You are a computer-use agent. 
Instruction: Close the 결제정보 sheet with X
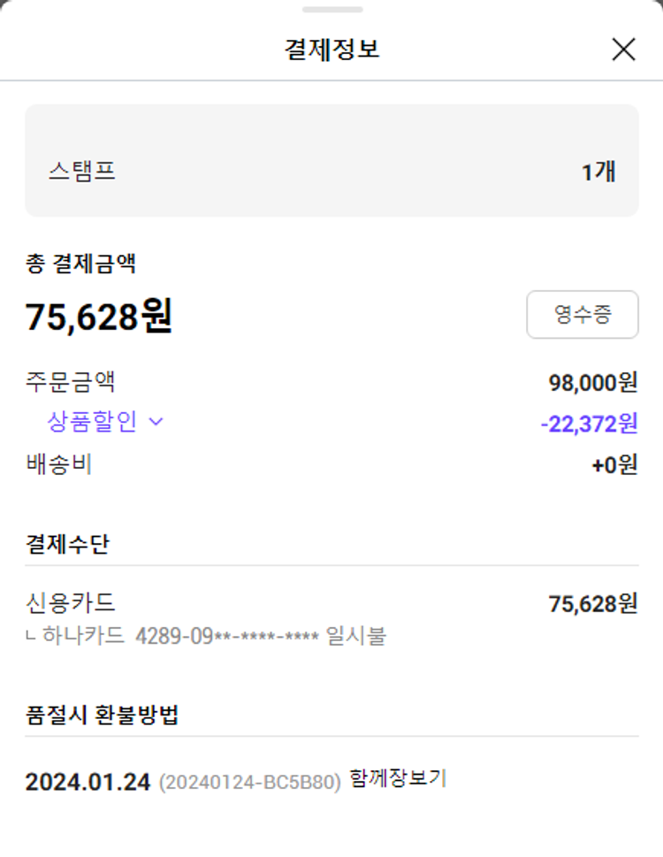click(x=623, y=50)
